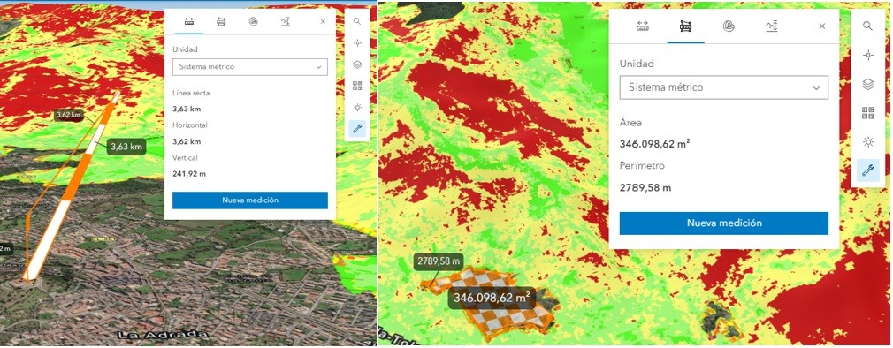Open basemap gallery in left map toolbar

358,86
